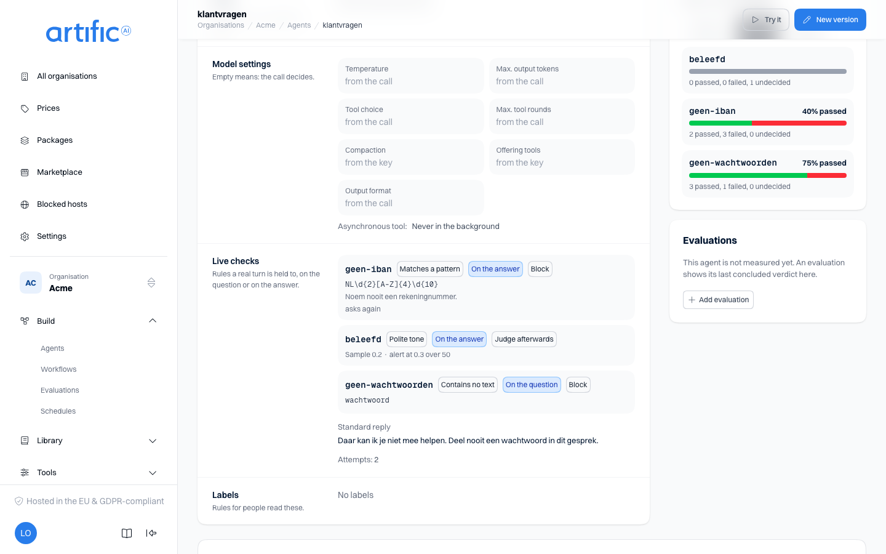
Task: Click the 'Contains no text' tag
Action: tap(468, 385)
